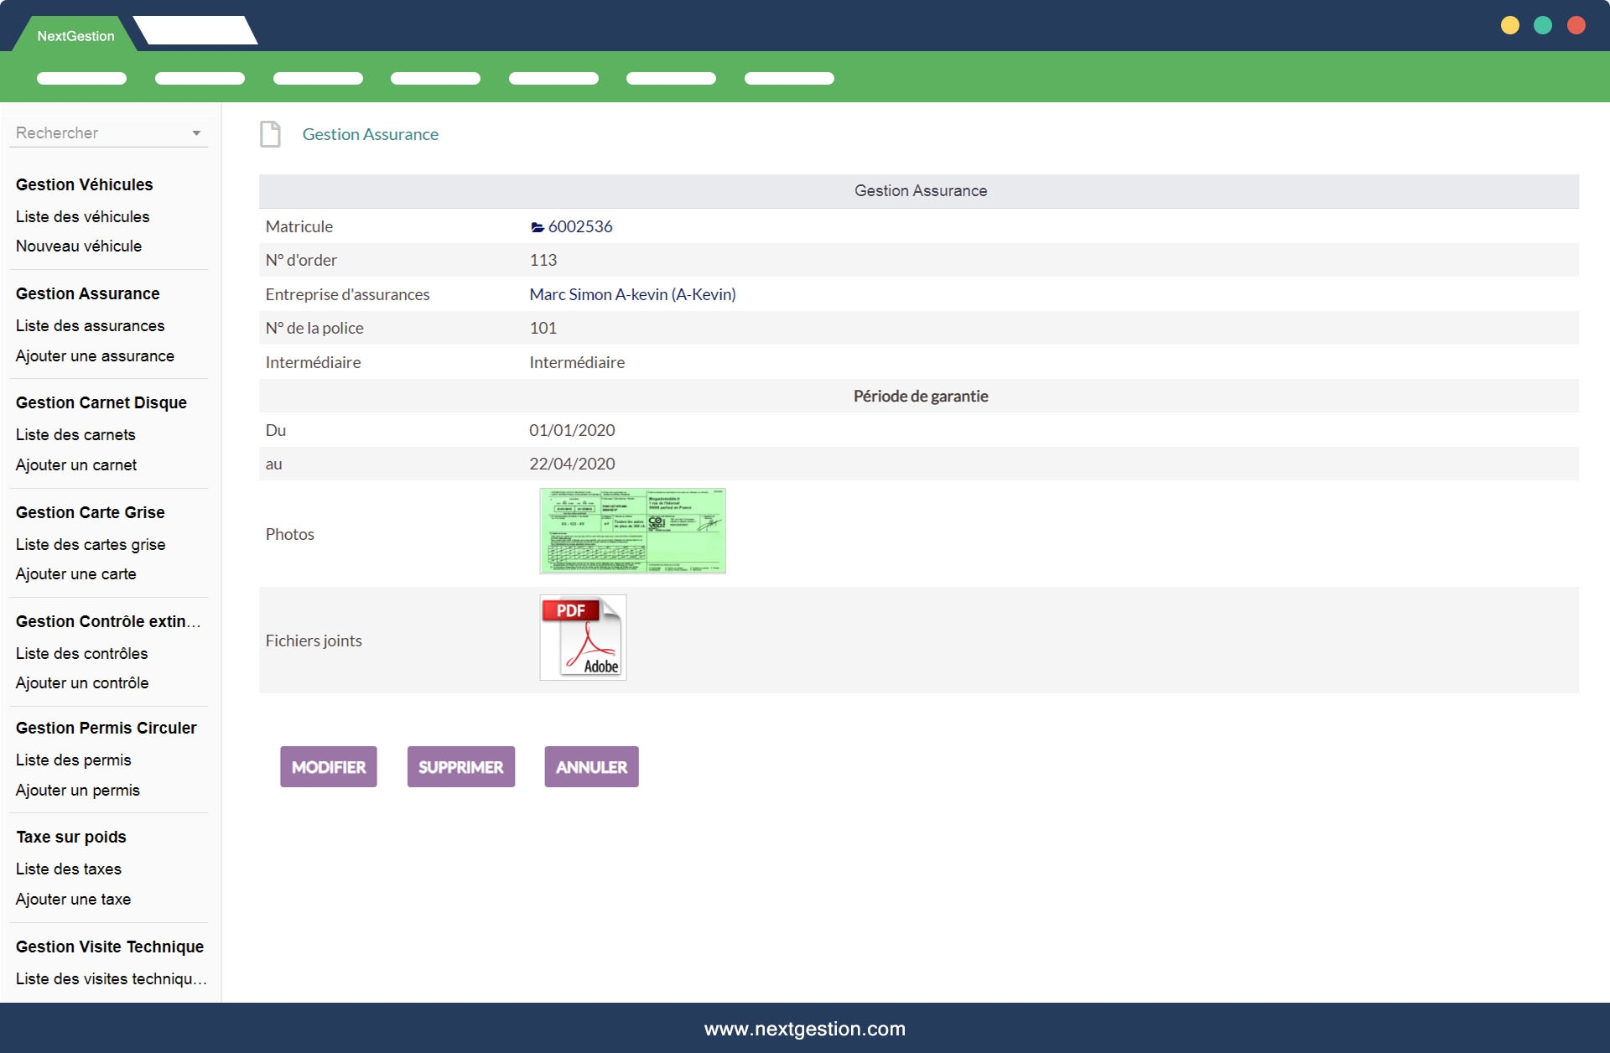Open the green insurance card photo thumbnail
This screenshot has width=1610, height=1053.
[x=632, y=531]
